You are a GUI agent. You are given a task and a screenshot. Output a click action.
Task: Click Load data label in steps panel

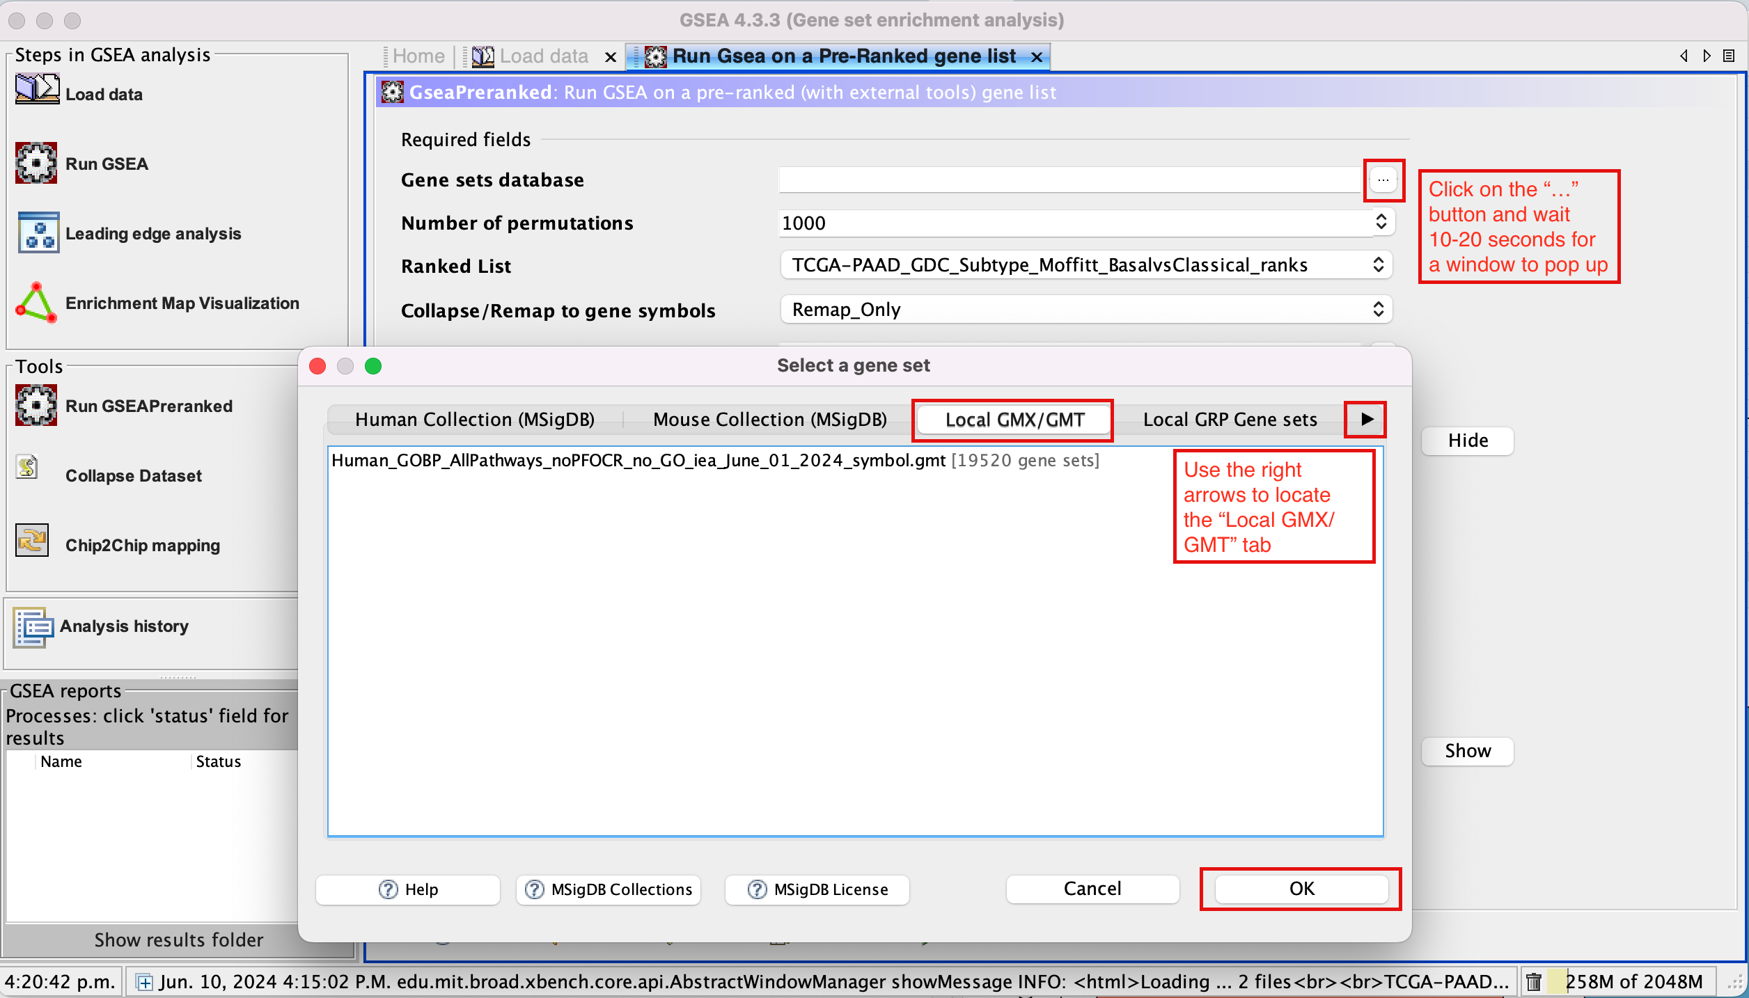104,95
